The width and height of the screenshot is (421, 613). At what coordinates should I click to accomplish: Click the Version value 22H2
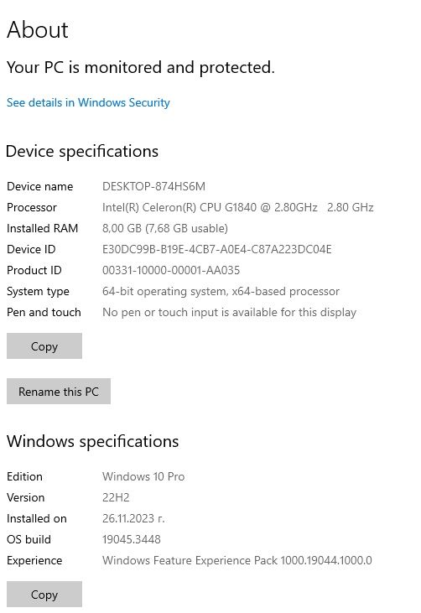tap(116, 497)
